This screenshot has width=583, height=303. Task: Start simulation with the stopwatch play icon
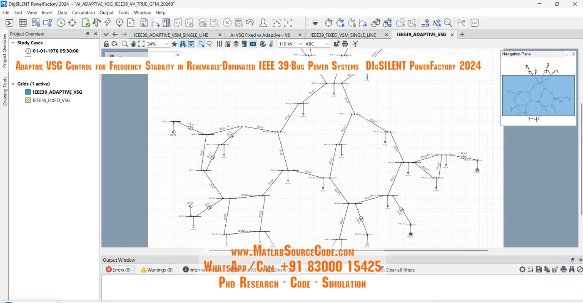tap(340, 23)
